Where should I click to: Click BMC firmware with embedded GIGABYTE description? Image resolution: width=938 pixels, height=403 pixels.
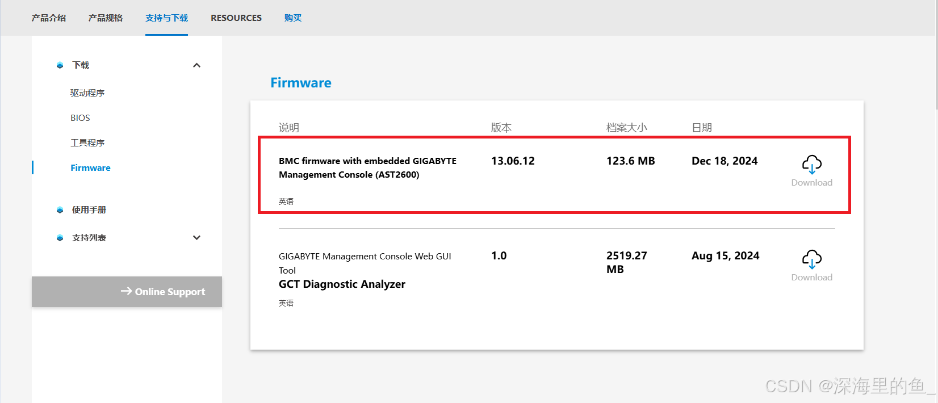pos(367,167)
